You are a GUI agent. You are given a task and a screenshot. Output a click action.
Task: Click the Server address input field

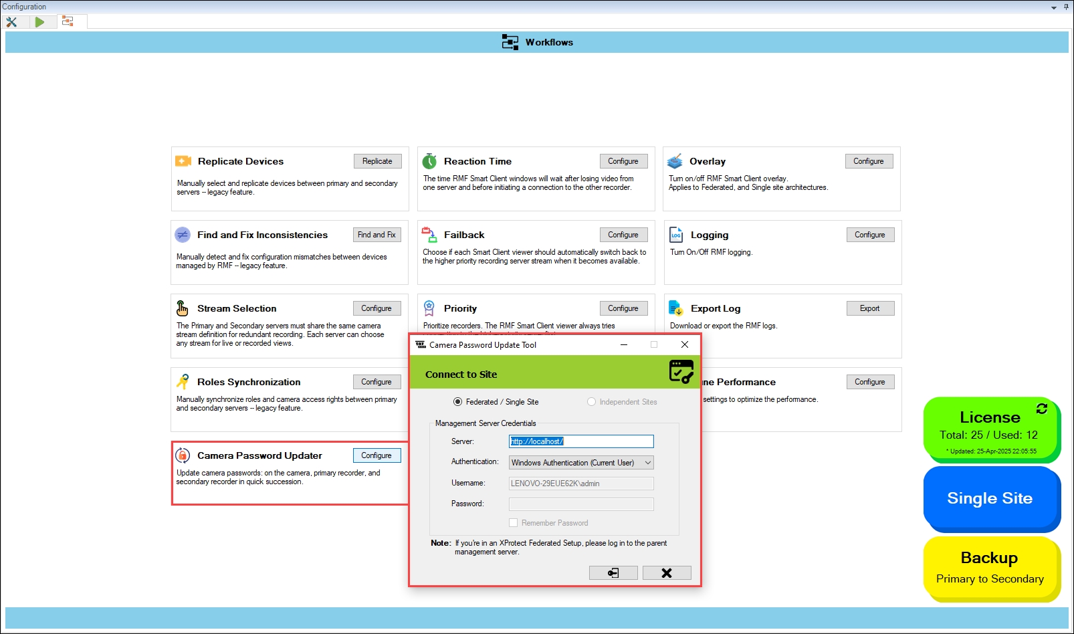coord(580,441)
